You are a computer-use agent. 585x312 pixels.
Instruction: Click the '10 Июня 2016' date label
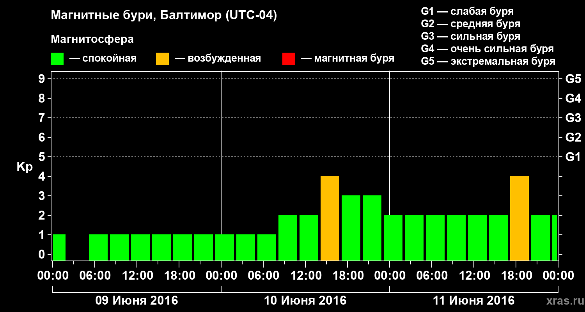coord(305,301)
